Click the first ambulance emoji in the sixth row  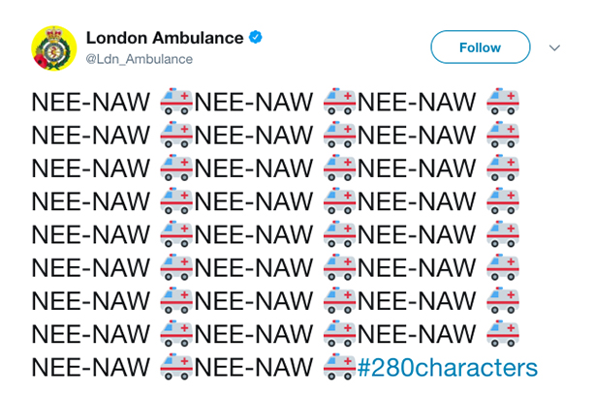[x=176, y=267]
